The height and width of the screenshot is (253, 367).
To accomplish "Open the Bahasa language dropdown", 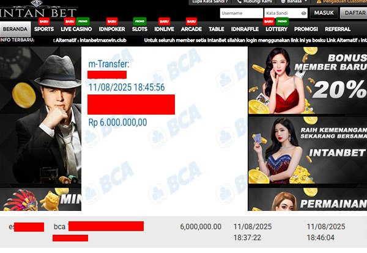I will point(294,1).
